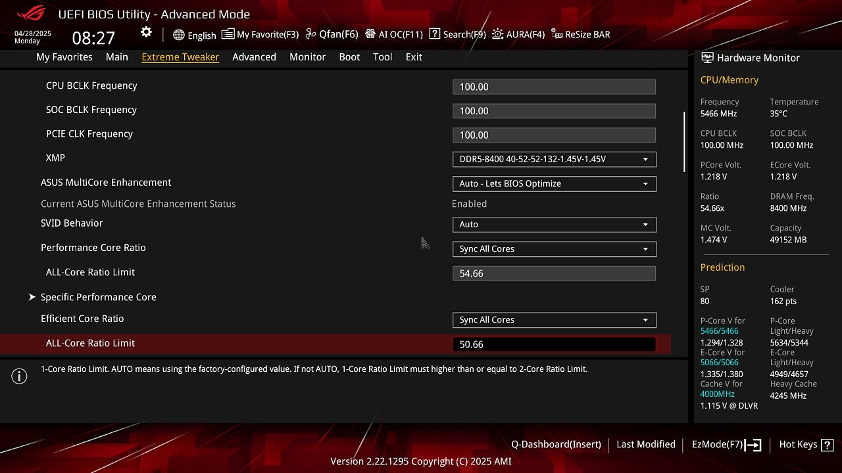Viewport: 842px width, 473px height.
Task: Click the Efficient Core Ratio label
Action: [x=82, y=319]
